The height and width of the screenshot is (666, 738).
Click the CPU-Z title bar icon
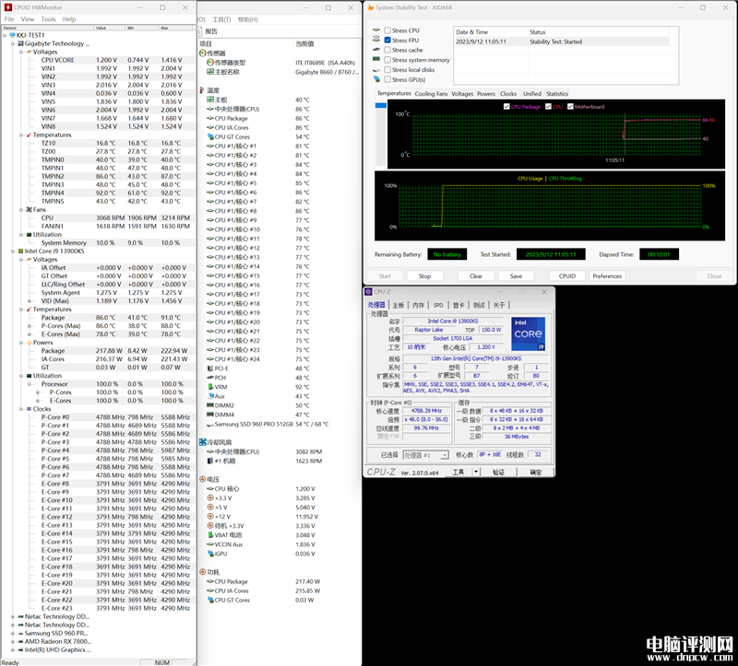click(368, 292)
